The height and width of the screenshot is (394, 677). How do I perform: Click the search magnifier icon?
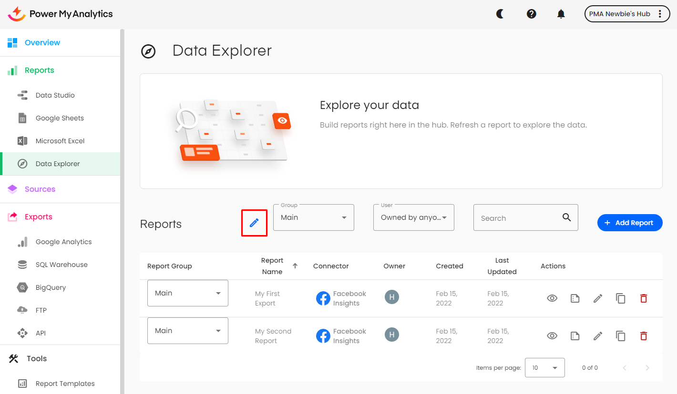[566, 217]
